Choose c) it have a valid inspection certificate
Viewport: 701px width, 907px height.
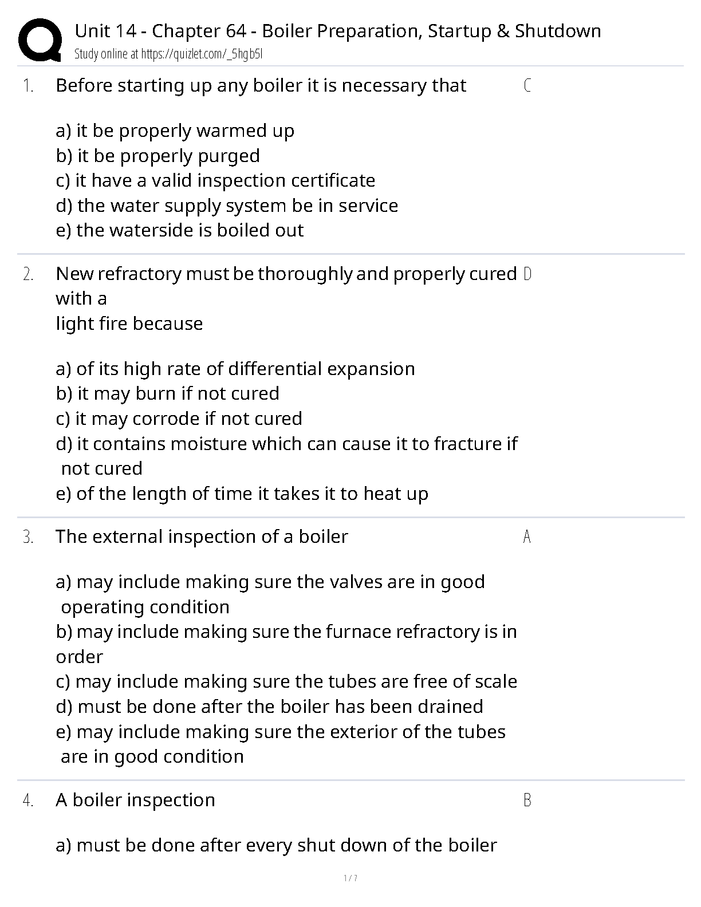pyautogui.click(x=215, y=180)
